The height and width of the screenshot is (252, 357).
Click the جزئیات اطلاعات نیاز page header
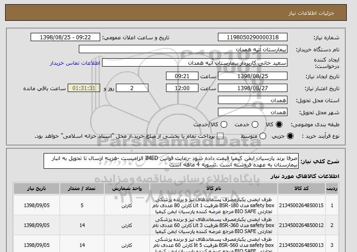click(x=311, y=13)
